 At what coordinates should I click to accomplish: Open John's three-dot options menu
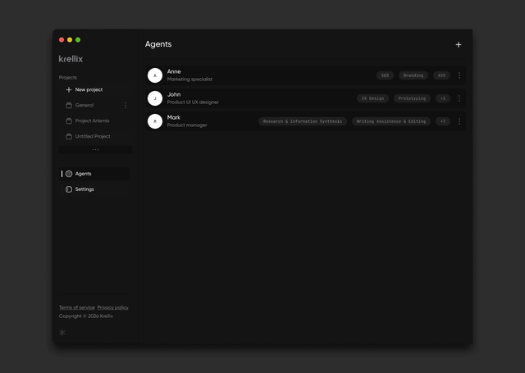click(x=459, y=98)
